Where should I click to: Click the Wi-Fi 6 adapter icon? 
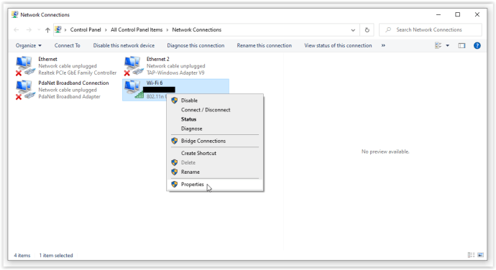coord(133,90)
